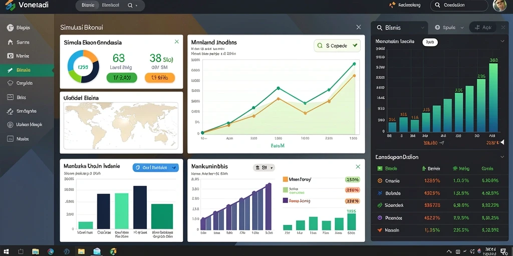Screen dimensions: 513x256
Task: Click the green T/ 2.A30 button
Action: [x=122, y=77]
